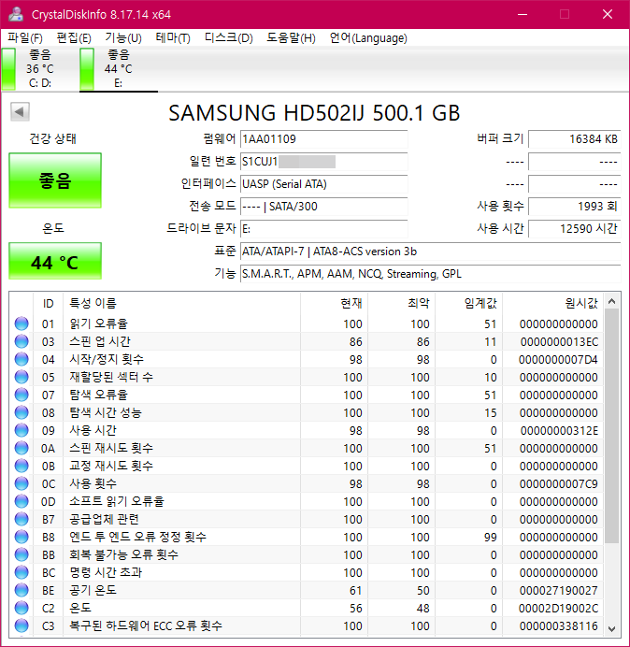Close the CrystalDiskInfo window
The image size is (630, 647).
click(608, 14)
